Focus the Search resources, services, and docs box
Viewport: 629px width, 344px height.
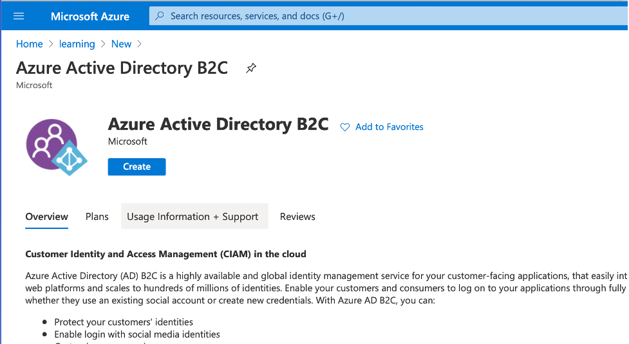388,16
